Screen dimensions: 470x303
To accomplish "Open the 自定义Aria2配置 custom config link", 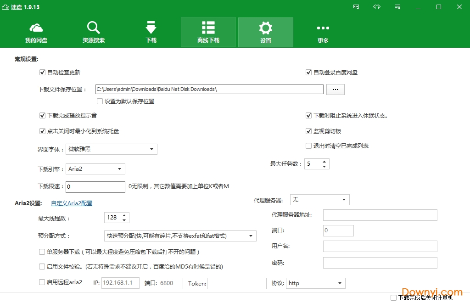I will click(71, 202).
